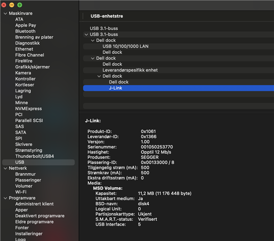This screenshot has width=274, height=241.
Task: Collapse the nested Dell dock above J-Link
Action: click(x=99, y=76)
